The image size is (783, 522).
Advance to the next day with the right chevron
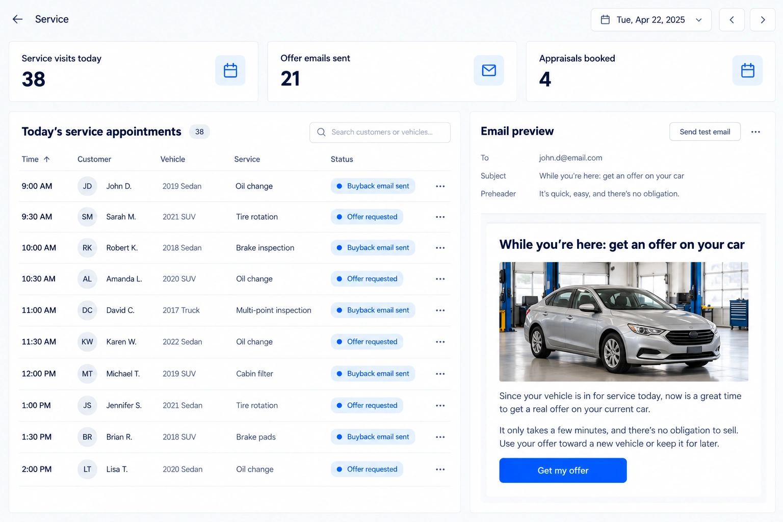coord(763,20)
